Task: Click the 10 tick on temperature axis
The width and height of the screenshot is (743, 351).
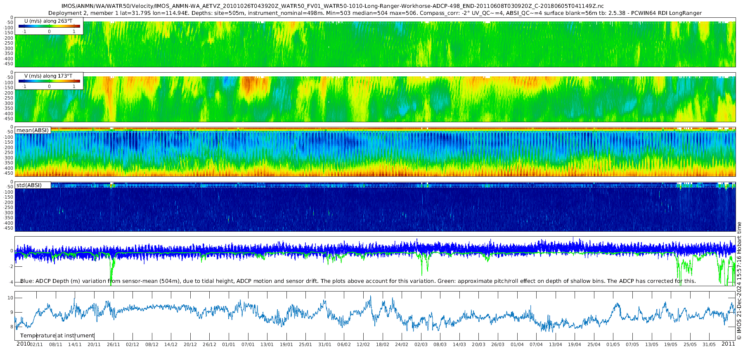Action: coord(10,298)
